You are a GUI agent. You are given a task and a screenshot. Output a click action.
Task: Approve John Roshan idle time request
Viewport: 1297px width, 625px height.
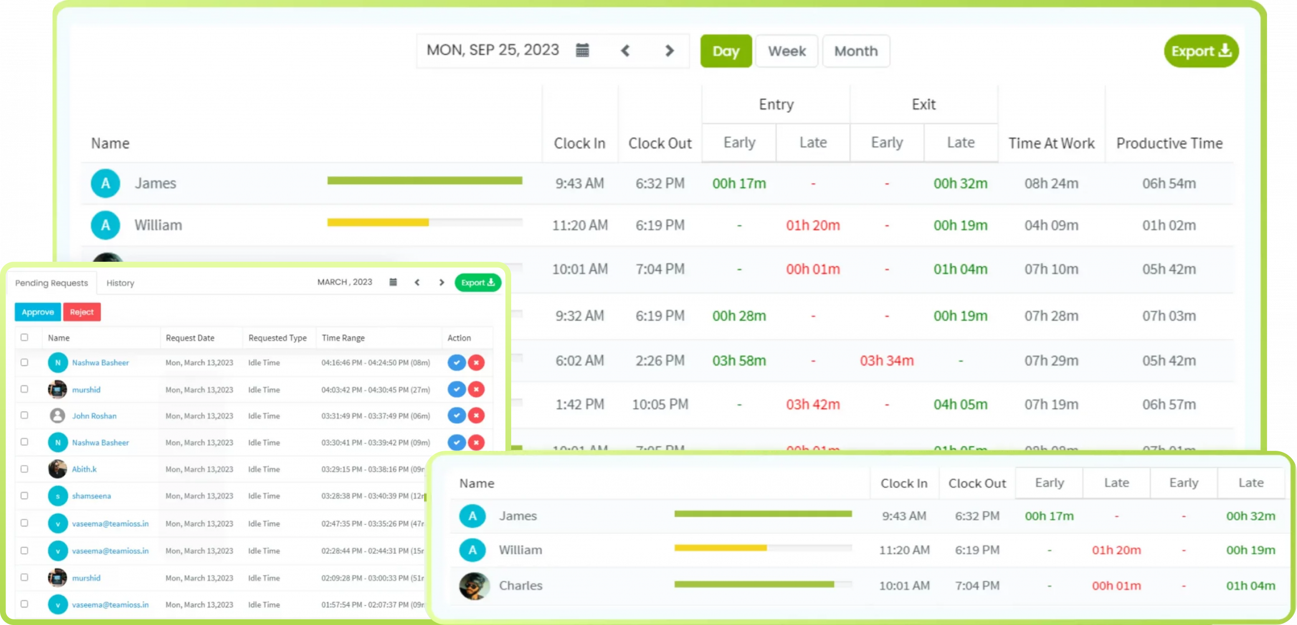[x=456, y=415]
